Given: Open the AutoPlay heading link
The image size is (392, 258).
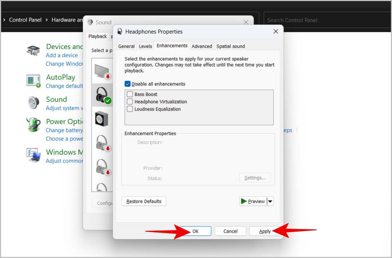Looking at the screenshot, I should tap(61, 77).
